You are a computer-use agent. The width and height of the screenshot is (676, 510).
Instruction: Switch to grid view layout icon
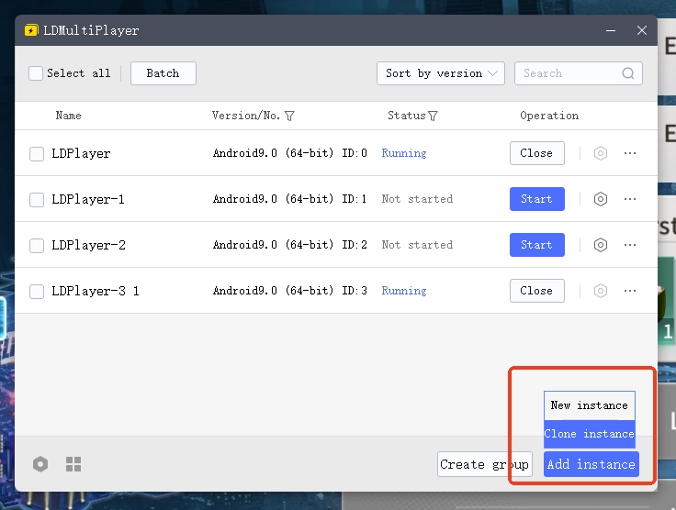[73, 464]
